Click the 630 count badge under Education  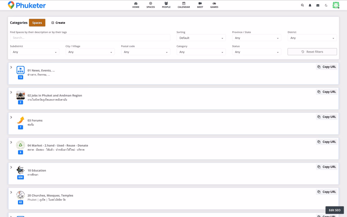point(21,177)
